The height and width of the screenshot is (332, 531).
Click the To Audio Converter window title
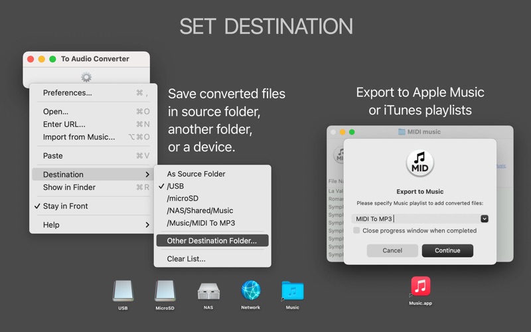(x=95, y=59)
